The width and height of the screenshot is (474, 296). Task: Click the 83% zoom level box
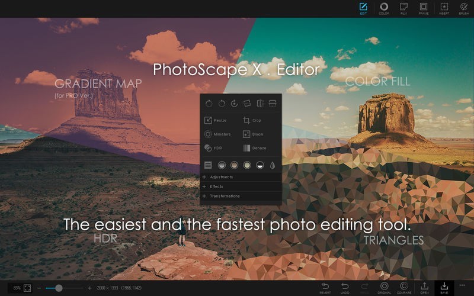pyautogui.click(x=17, y=288)
